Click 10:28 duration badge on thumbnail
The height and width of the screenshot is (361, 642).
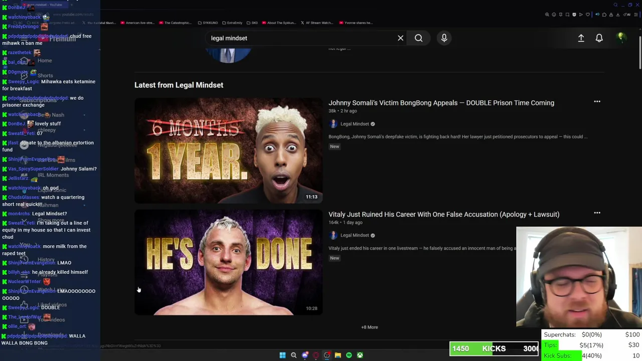311,308
